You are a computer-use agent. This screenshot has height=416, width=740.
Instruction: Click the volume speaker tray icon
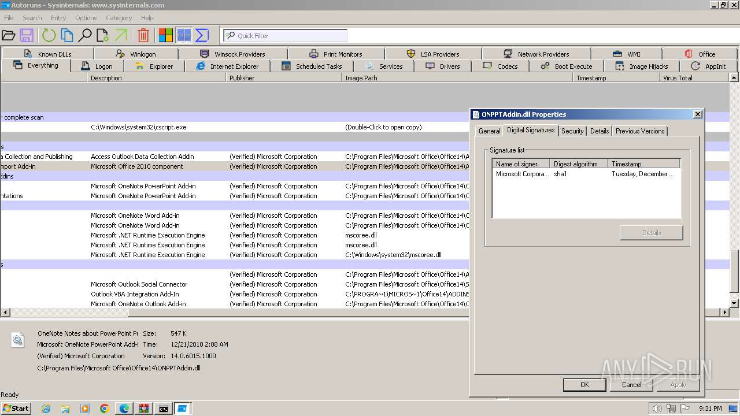point(657,408)
